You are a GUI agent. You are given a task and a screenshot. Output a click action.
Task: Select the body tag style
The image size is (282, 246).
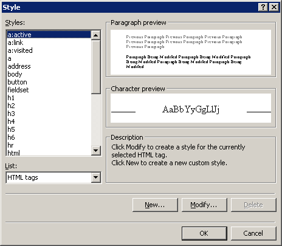(x=49, y=74)
